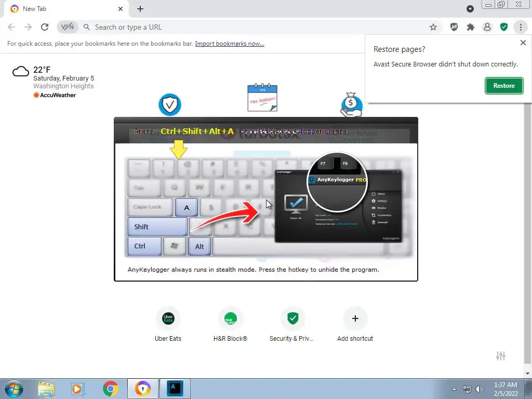Screen dimensions: 532x399
Task: Switch to AnyKeylogger taskbar button
Action: coord(175,389)
